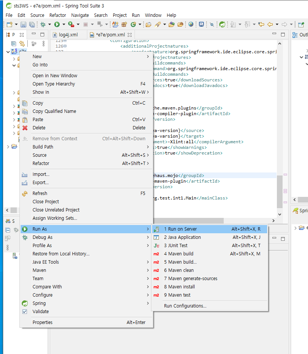Open the Refactor menu in menu bar
The width and height of the screenshot is (308, 354).
[58, 15]
